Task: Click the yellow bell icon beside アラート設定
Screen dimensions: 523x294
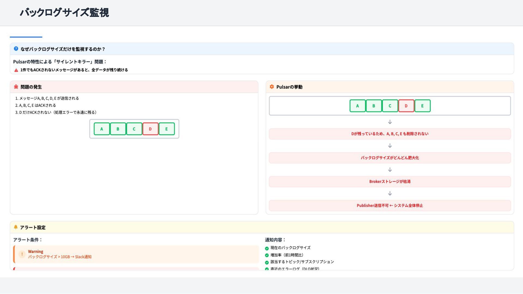Action: click(x=16, y=227)
